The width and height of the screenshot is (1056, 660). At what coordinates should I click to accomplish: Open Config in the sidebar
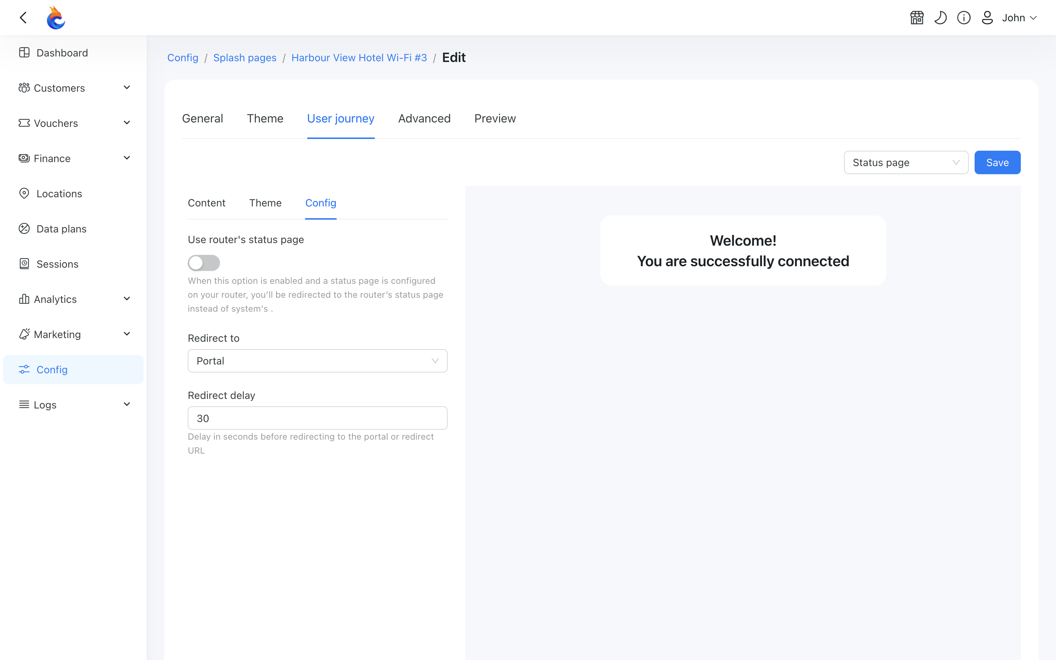[x=73, y=369]
